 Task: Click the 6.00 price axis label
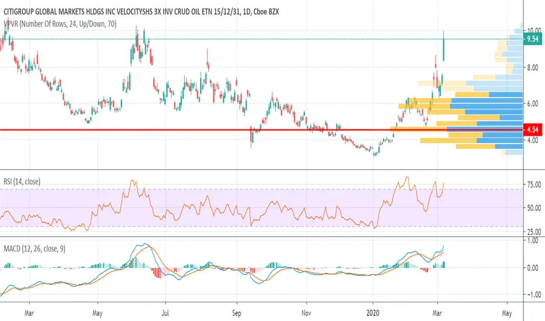[533, 104]
